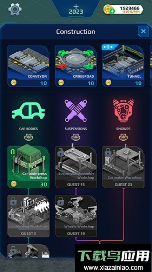Viewport: 152px width, 272px height.
Task: Click the lock on Wheels Workshop
Action: 61,201
